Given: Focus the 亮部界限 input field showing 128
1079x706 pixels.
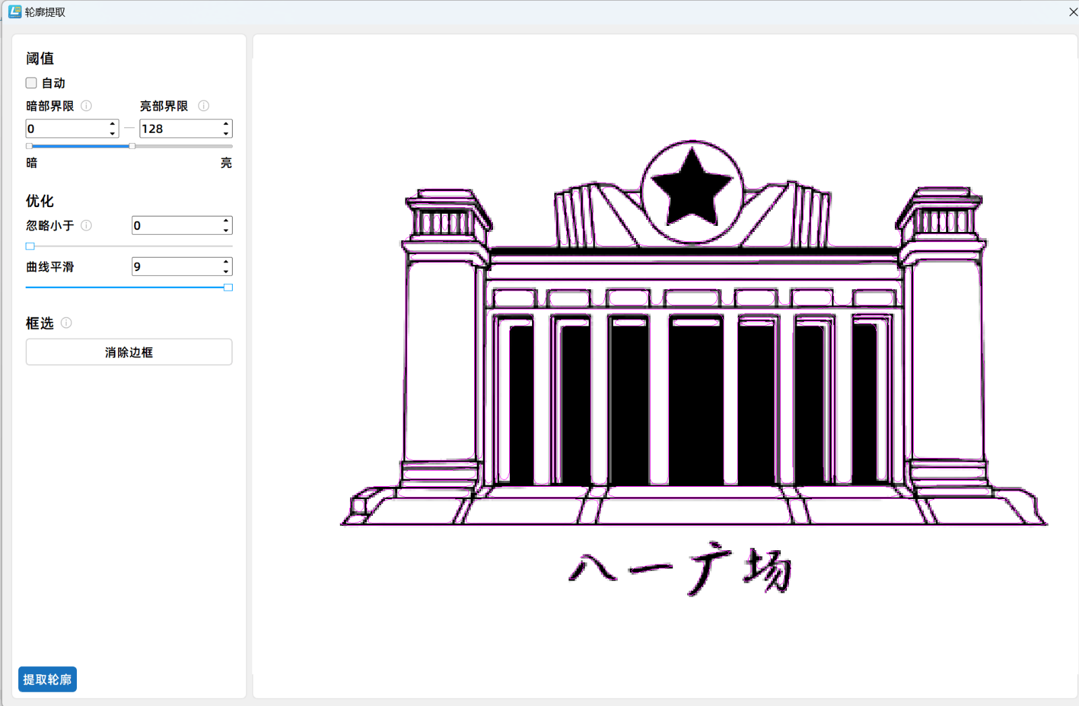Looking at the screenshot, I should [179, 129].
